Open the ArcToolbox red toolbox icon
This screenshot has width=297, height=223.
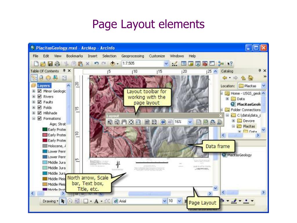205,64
